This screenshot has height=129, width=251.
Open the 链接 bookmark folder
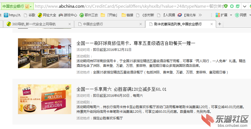pyautogui.click(x=127, y=15)
